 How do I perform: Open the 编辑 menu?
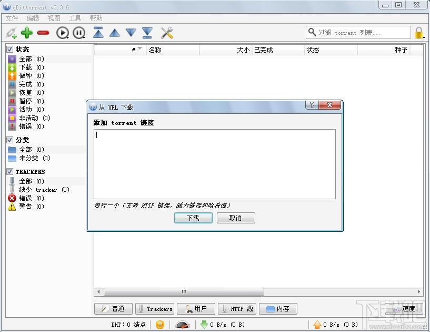[x=33, y=18]
